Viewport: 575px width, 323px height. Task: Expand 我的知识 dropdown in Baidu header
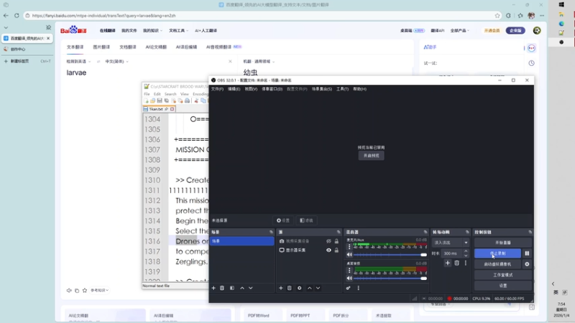tap(152, 31)
